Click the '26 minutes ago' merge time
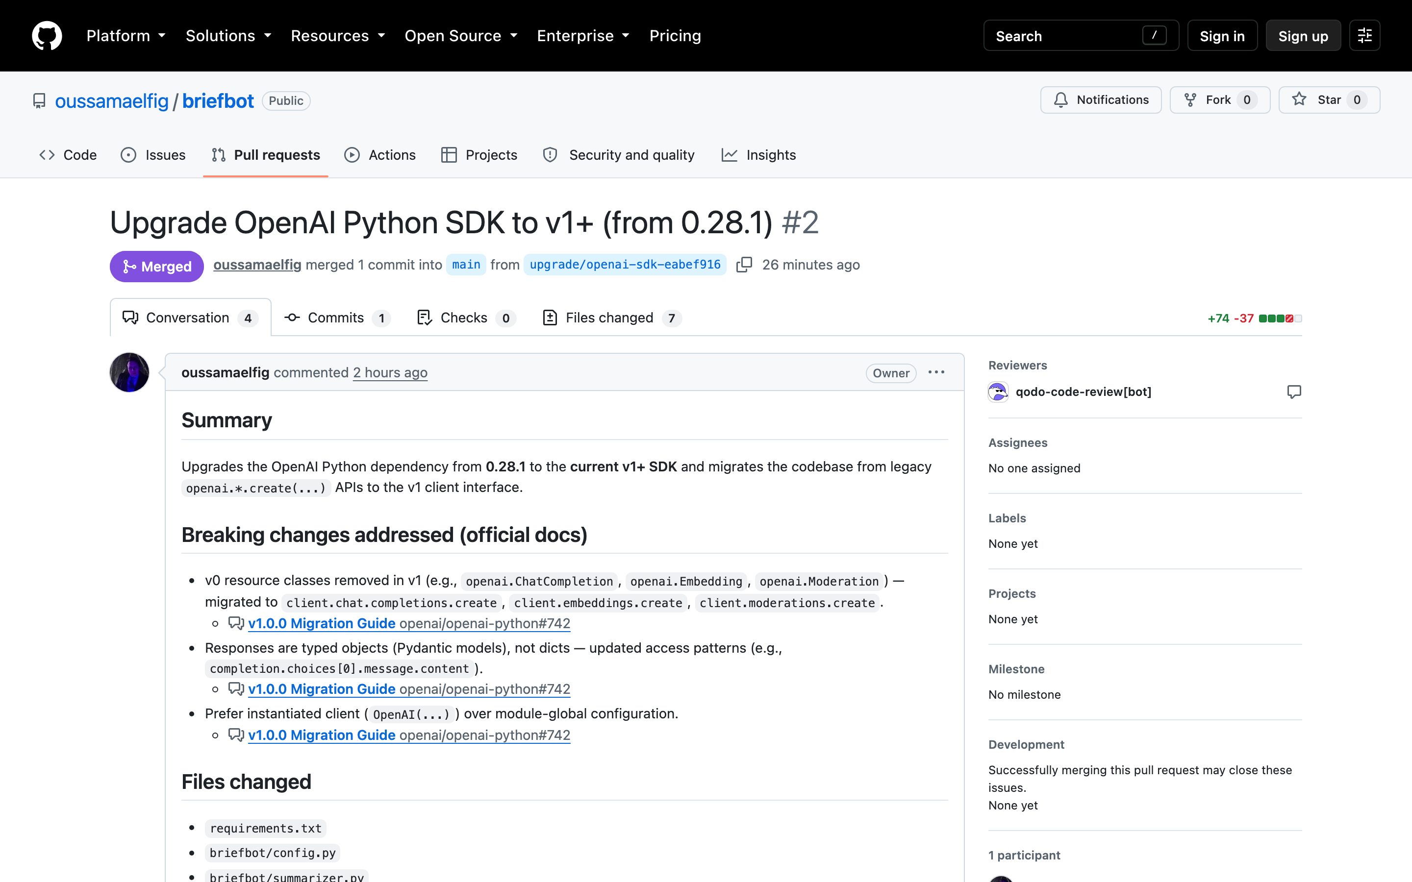Image resolution: width=1412 pixels, height=882 pixels. [810, 265]
